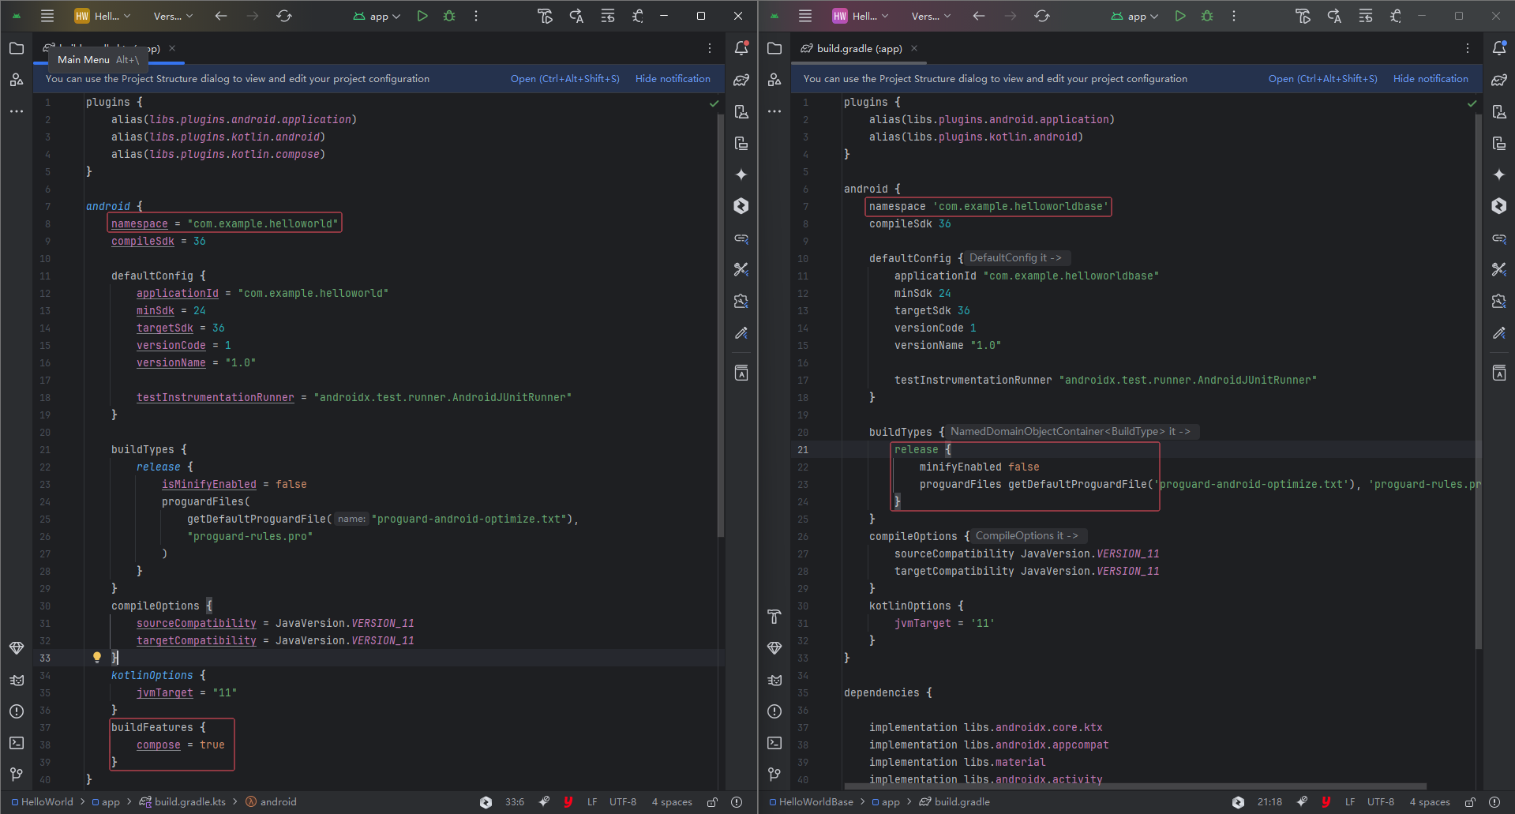Toggle read-only lock in right window status bar
This screenshot has width=1515, height=814.
pyautogui.click(x=1470, y=802)
